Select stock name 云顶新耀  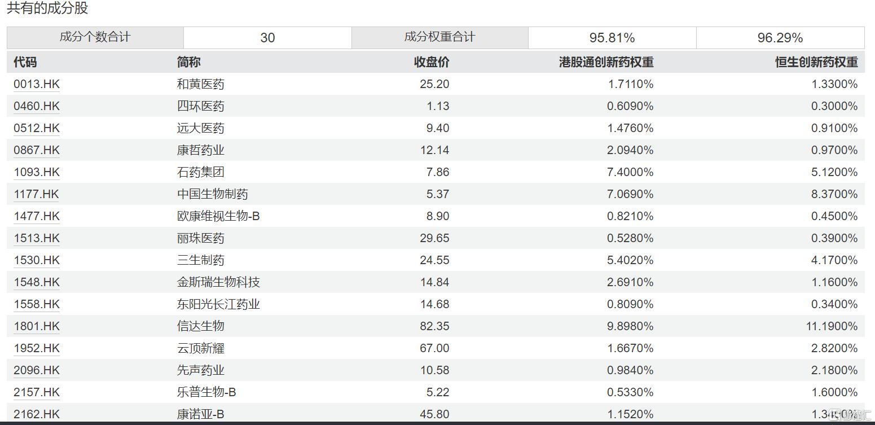200,348
